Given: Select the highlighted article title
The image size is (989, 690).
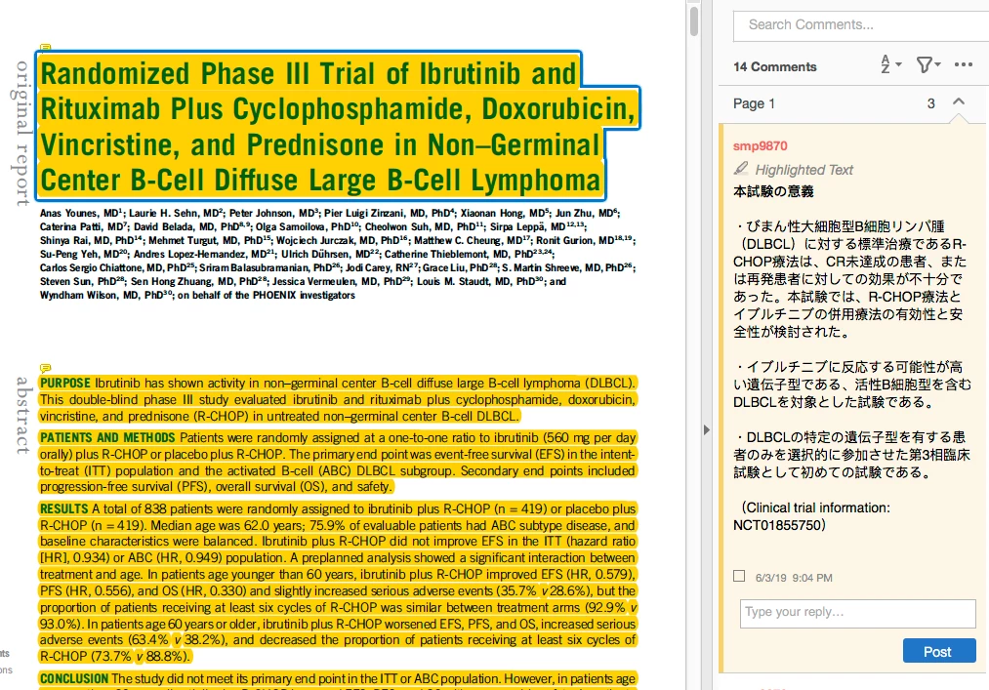Looking at the screenshot, I should (338, 126).
